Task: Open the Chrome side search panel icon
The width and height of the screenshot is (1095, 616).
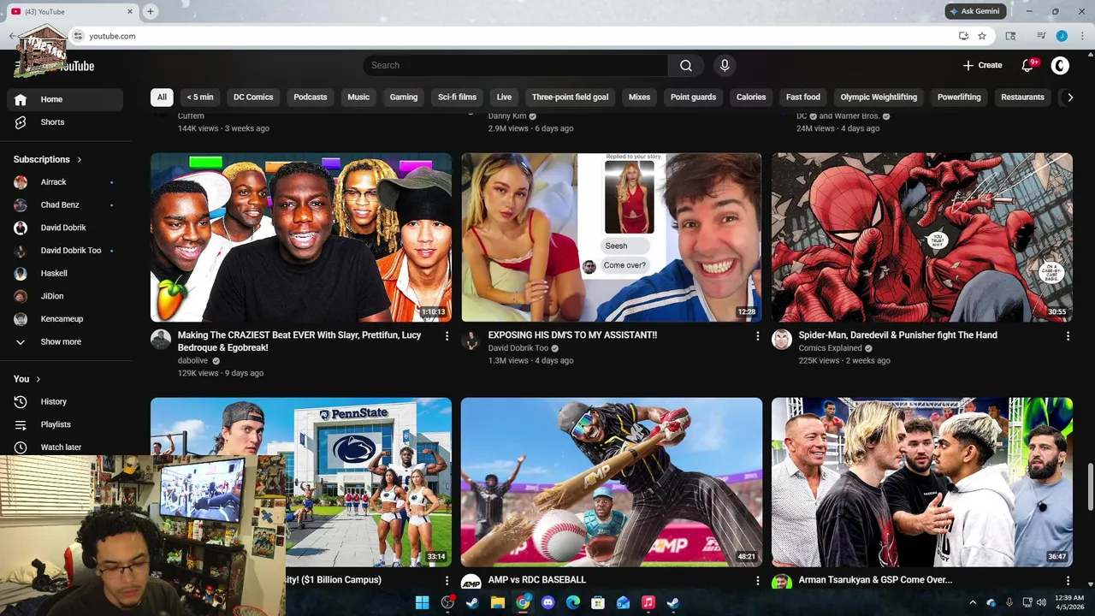Action: click(x=1010, y=36)
